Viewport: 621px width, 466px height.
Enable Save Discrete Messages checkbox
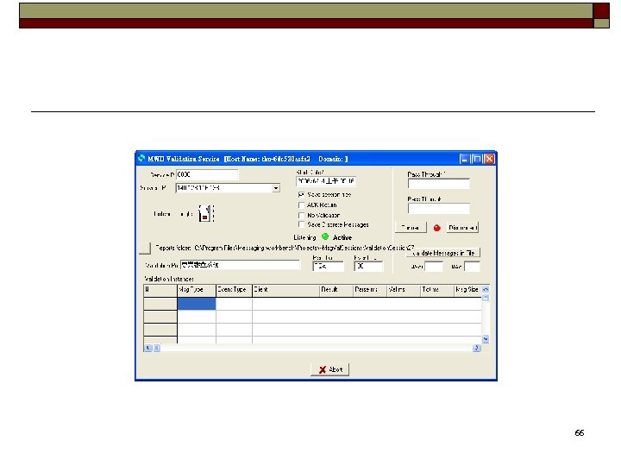[301, 224]
